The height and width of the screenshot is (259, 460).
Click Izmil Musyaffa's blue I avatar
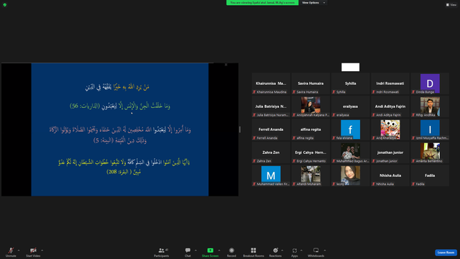[430, 129]
